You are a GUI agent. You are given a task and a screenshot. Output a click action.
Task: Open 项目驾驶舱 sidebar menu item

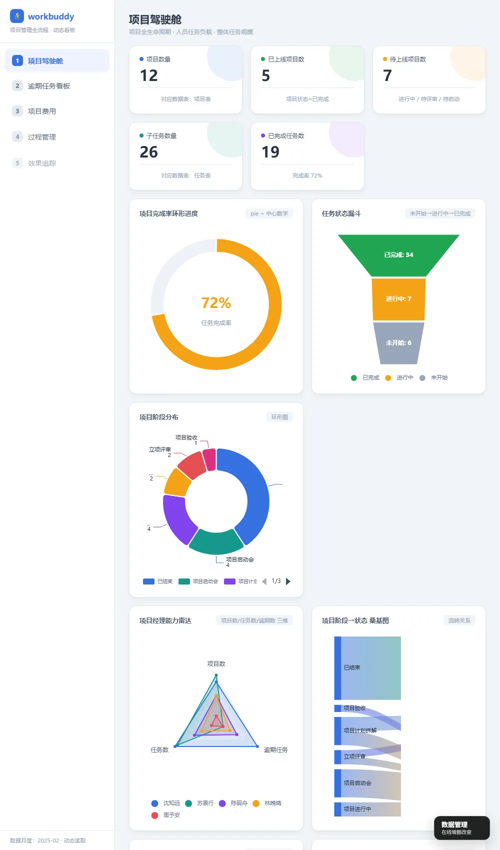(x=57, y=60)
